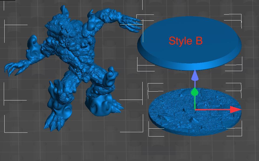Click the red Style B label
The height and width of the screenshot is (161, 259).
click(186, 41)
